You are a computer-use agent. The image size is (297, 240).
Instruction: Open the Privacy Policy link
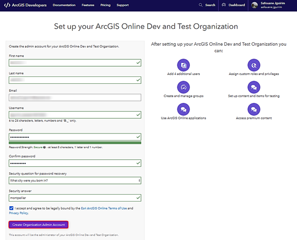pos(19,213)
